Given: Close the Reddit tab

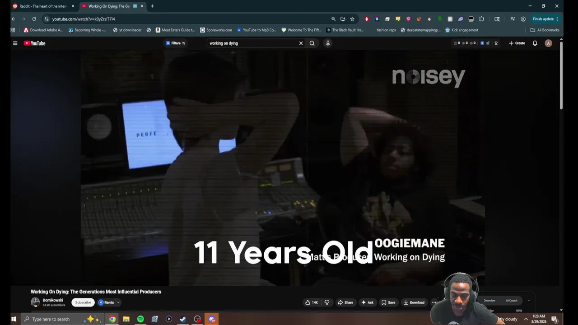Looking at the screenshot, I should point(73,6).
